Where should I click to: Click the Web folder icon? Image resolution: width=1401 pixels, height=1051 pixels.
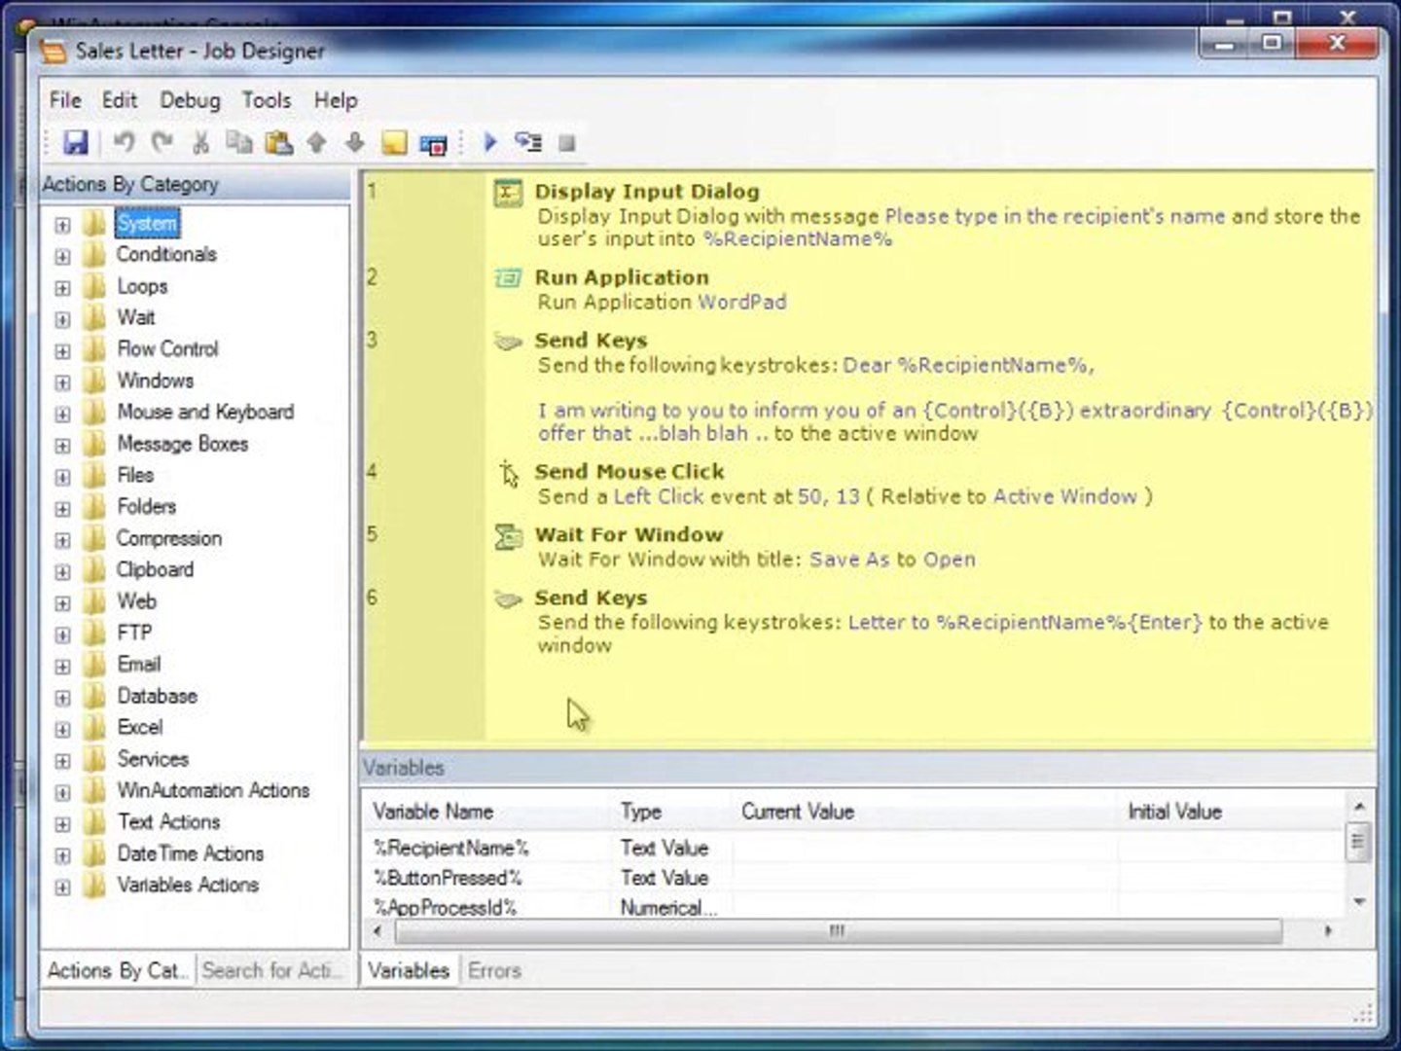coord(94,601)
